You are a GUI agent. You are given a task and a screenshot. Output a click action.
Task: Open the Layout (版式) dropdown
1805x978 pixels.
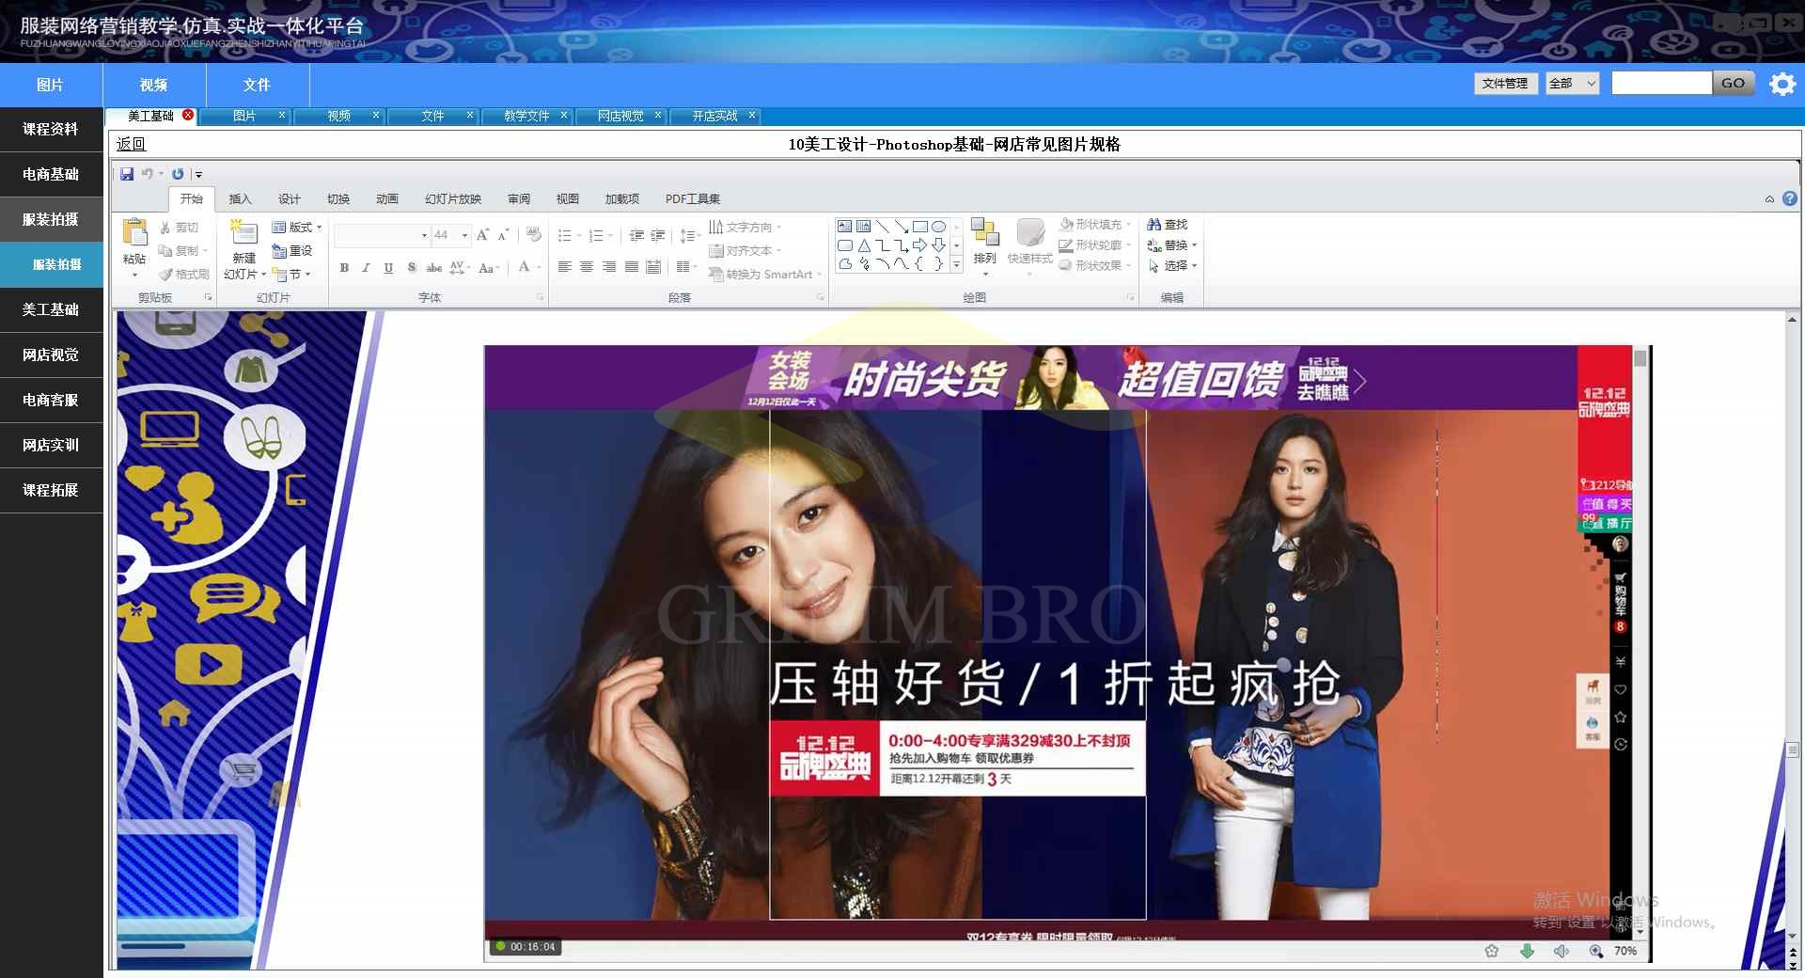[297, 228]
